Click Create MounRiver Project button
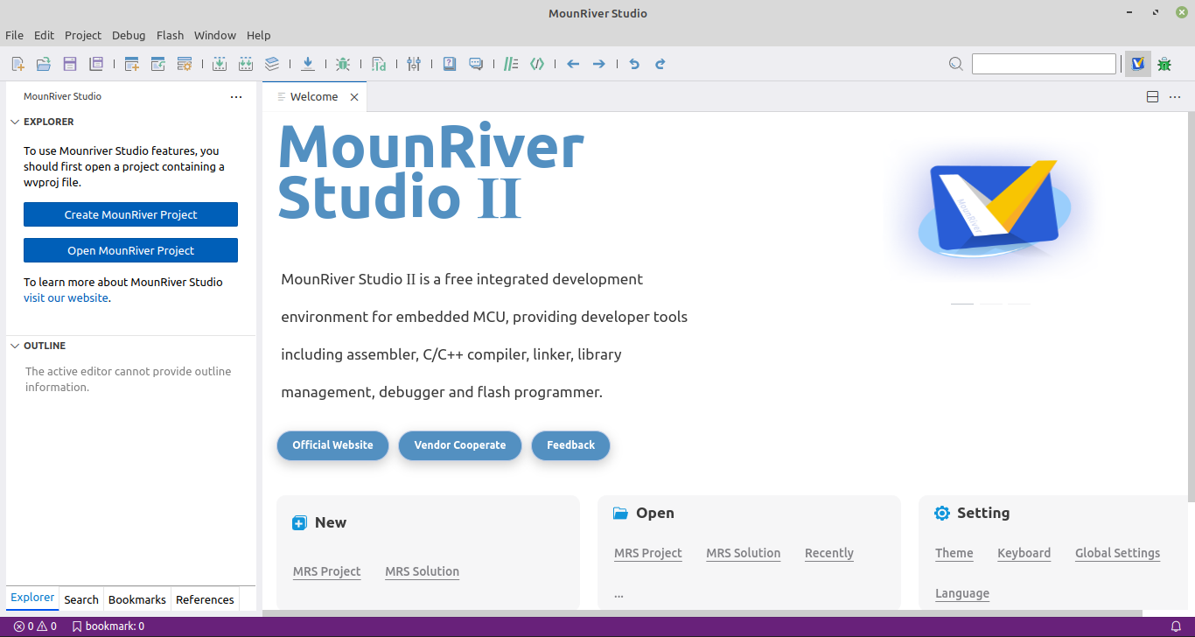This screenshot has width=1195, height=637. tap(130, 214)
